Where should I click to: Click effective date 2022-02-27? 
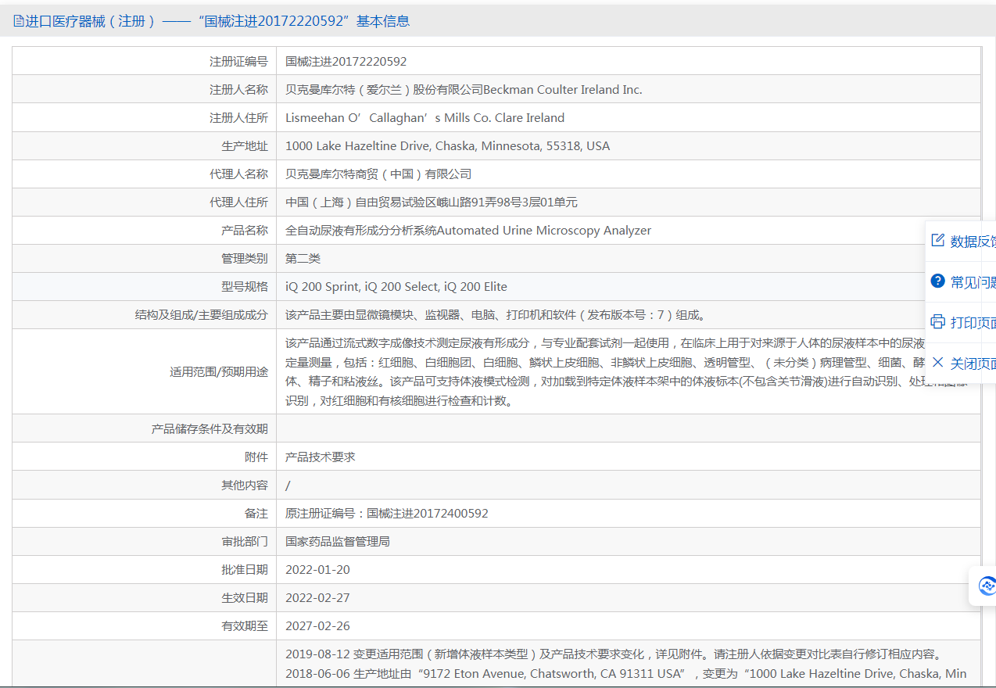click(317, 597)
